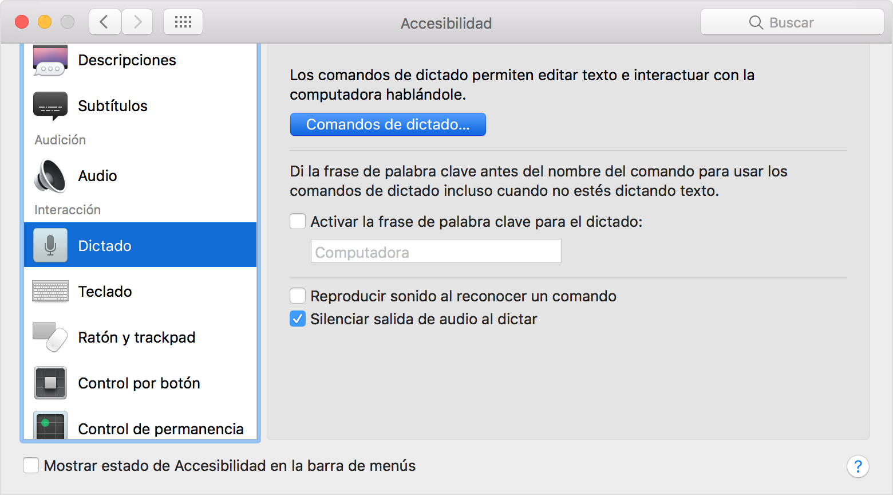Open the Teclado keyboard icon
The image size is (893, 495).
50,291
